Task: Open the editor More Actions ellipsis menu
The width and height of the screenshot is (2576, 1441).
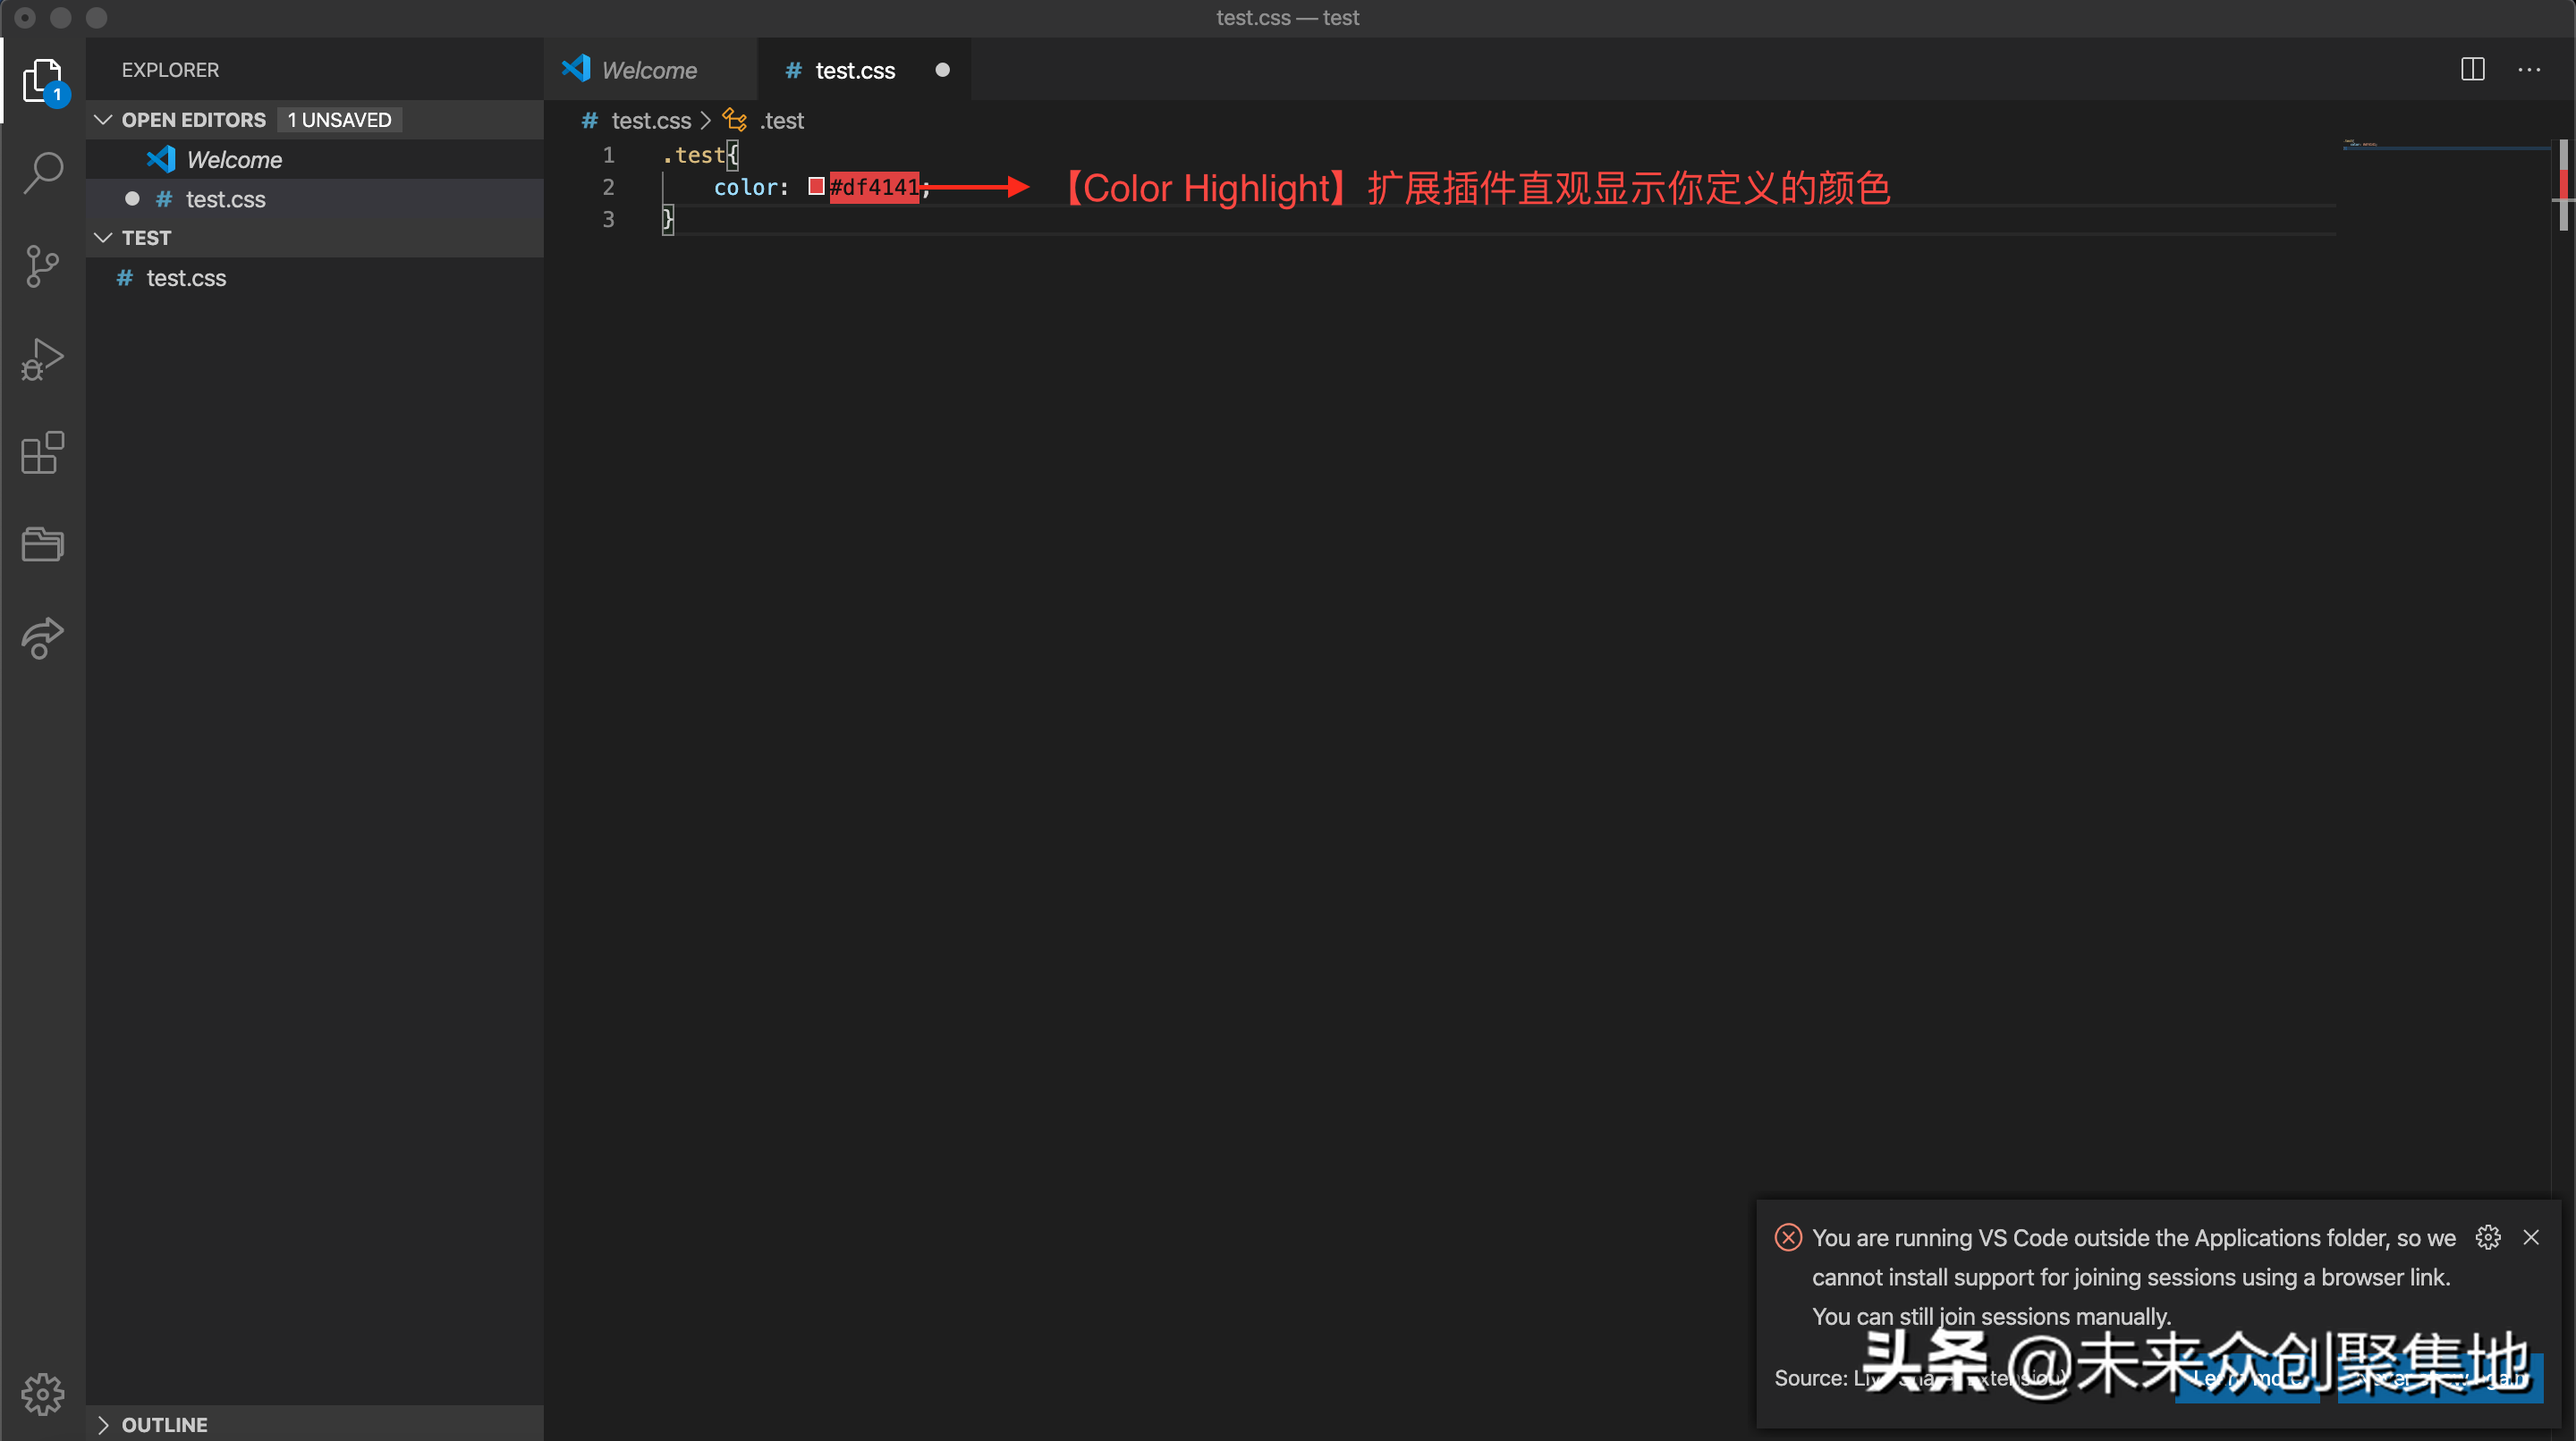Action: click(2529, 69)
